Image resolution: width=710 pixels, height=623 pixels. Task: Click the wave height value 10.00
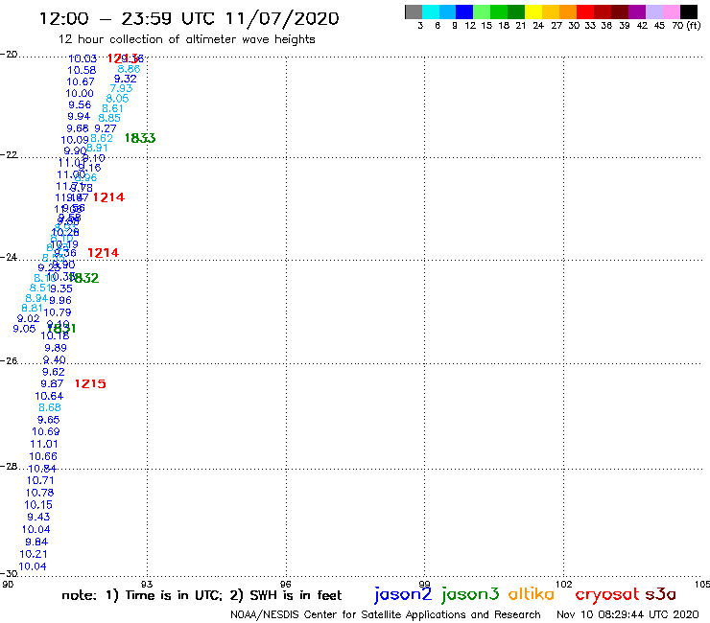coord(80,93)
